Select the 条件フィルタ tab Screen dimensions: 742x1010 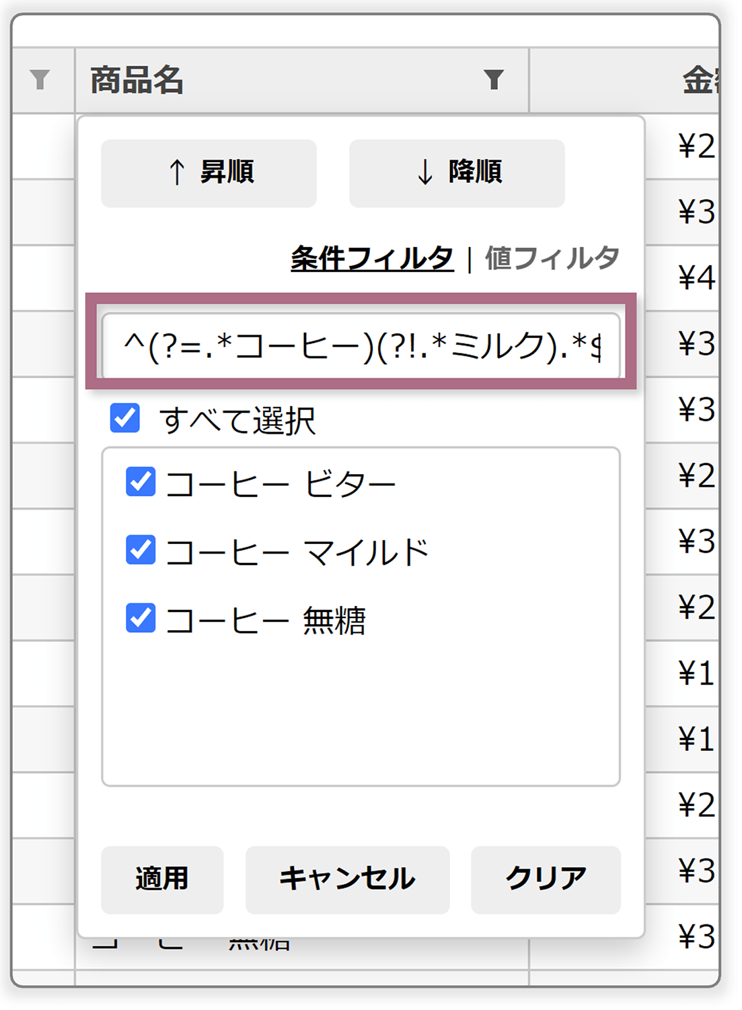[x=372, y=256]
